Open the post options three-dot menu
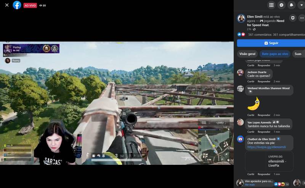The image size is (305, 188). click(302, 18)
